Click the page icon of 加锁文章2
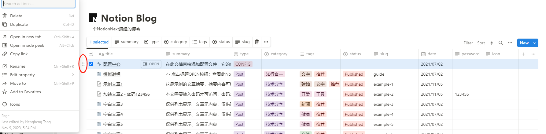This screenshot has width=546, height=134. pyautogui.click(x=99, y=94)
